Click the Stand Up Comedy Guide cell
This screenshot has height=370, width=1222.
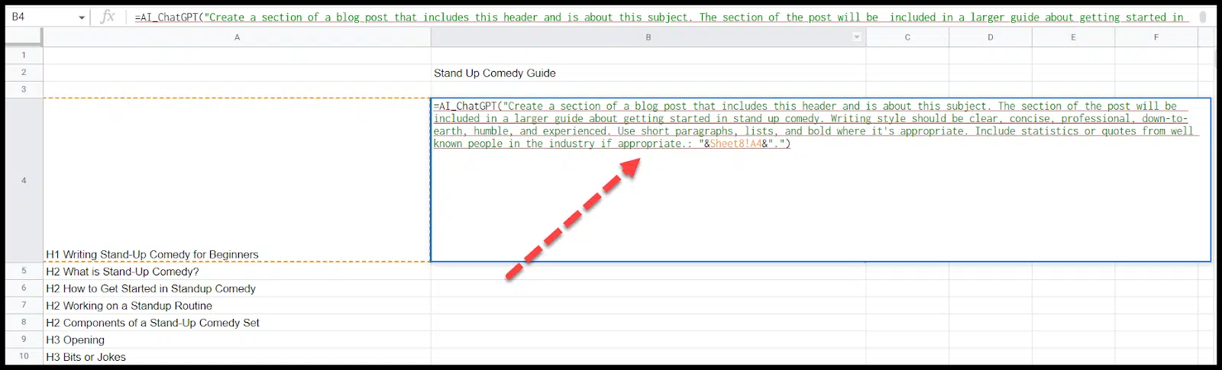tap(648, 73)
